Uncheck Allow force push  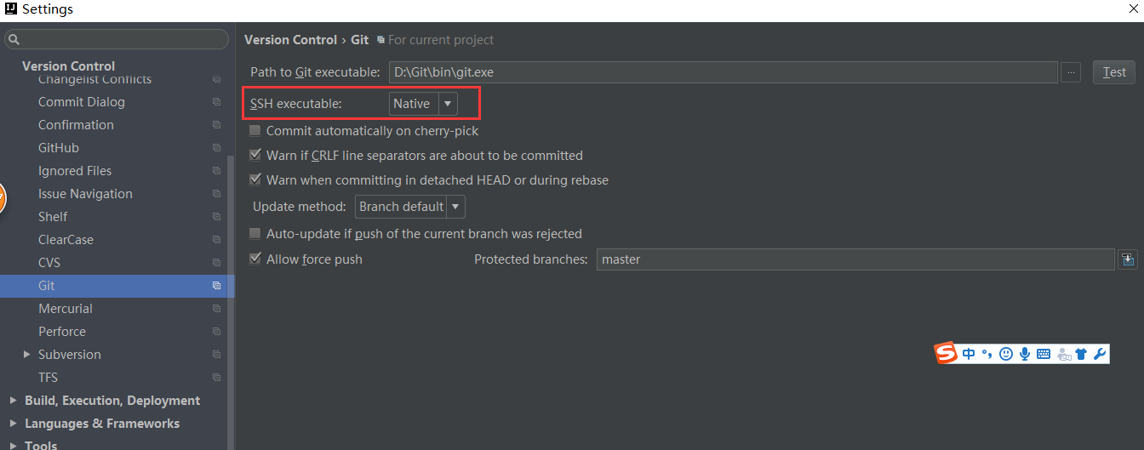tap(255, 259)
